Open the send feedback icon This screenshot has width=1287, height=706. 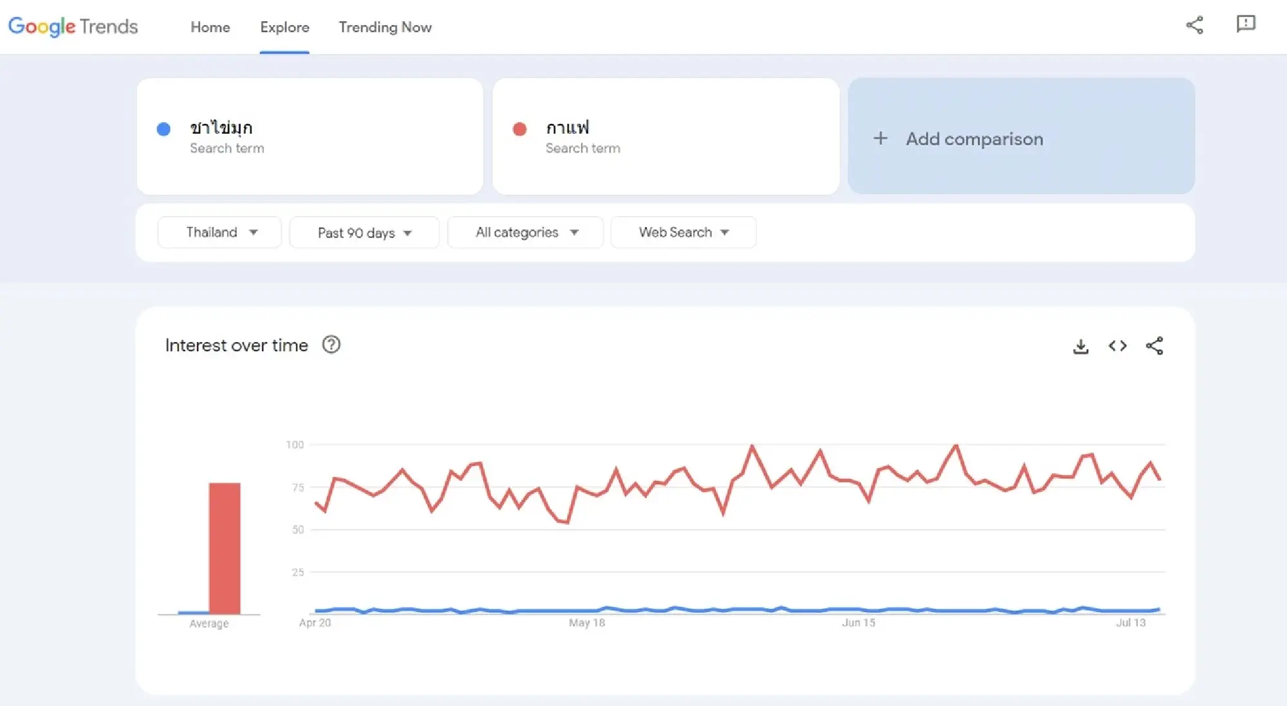tap(1246, 24)
